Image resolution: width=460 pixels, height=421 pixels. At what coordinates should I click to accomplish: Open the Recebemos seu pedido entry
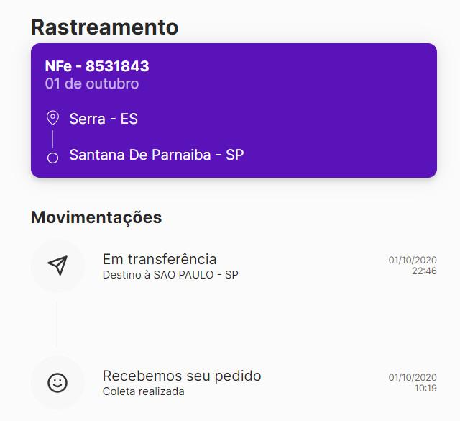pos(234,383)
